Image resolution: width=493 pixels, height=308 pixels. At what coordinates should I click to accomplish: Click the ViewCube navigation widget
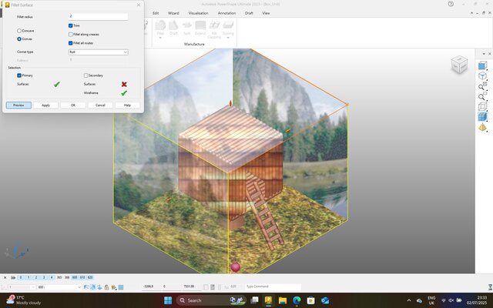[459, 65]
